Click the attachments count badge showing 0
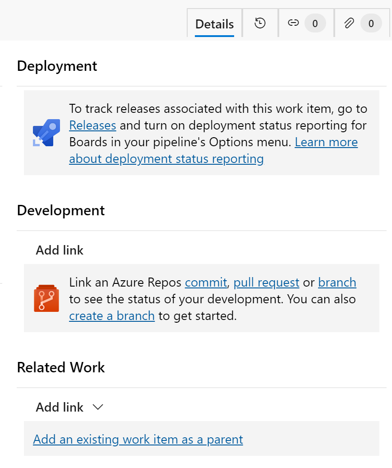This screenshot has height=468, width=392. pos(371,23)
